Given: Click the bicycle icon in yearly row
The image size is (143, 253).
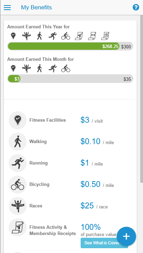Looking at the screenshot, I should (65, 36).
